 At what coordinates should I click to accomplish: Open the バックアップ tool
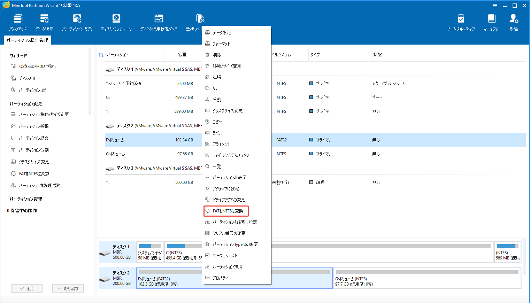(x=17, y=22)
